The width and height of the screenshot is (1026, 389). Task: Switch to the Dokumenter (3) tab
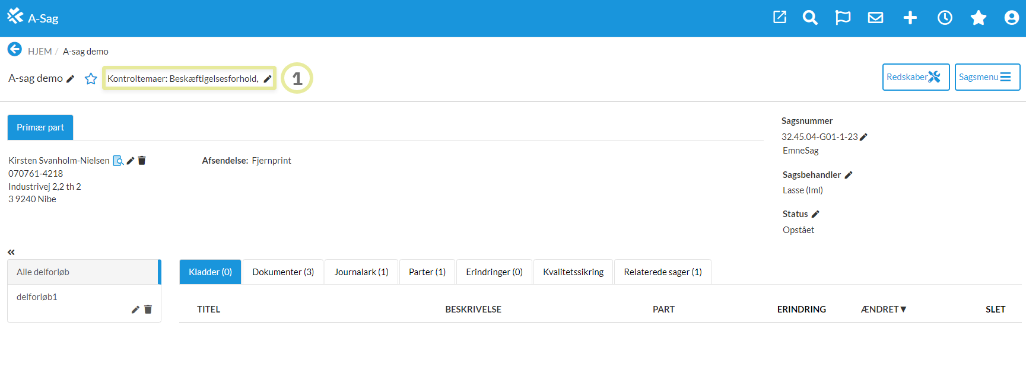click(x=283, y=272)
